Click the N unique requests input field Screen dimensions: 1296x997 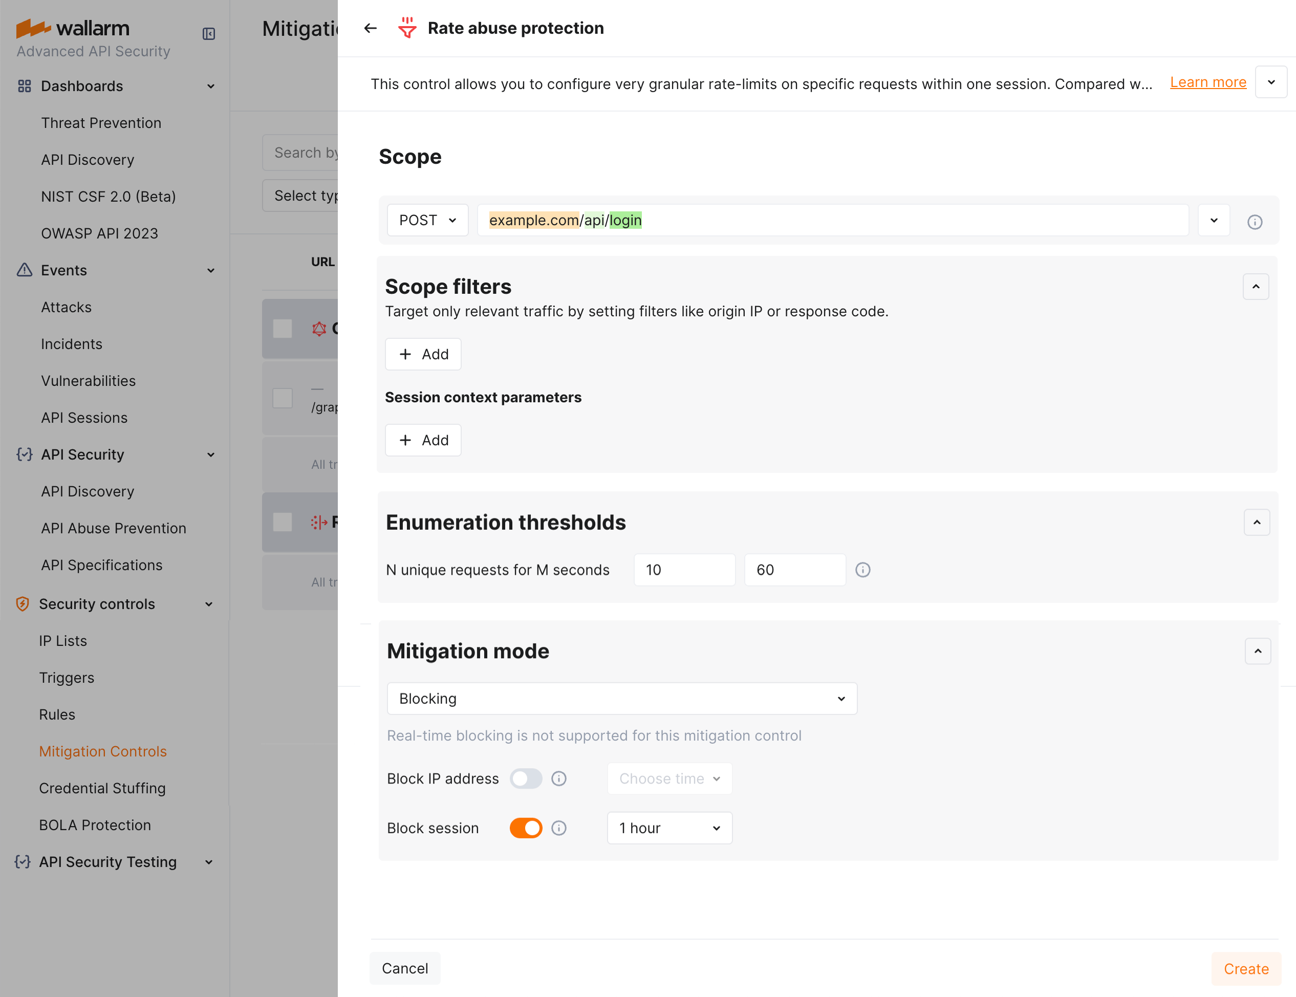point(684,570)
